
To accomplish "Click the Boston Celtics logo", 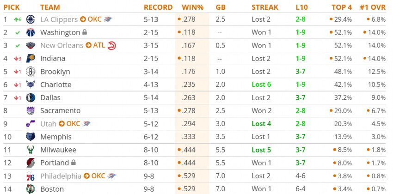I will [x=31, y=189].
